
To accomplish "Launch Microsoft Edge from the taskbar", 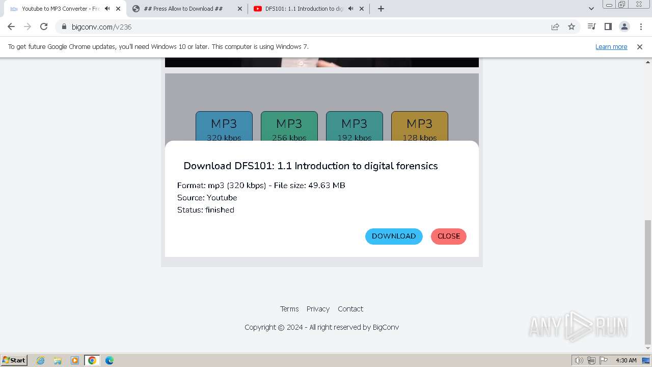I will point(110,360).
